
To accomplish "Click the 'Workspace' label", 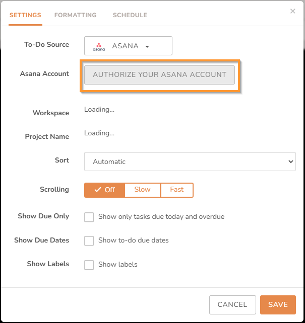I will click(x=51, y=113).
